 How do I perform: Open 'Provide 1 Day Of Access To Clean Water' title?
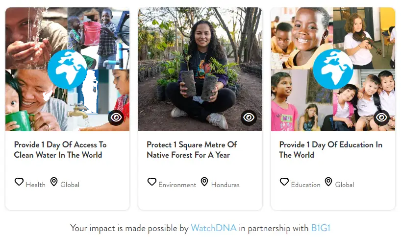[x=60, y=150]
